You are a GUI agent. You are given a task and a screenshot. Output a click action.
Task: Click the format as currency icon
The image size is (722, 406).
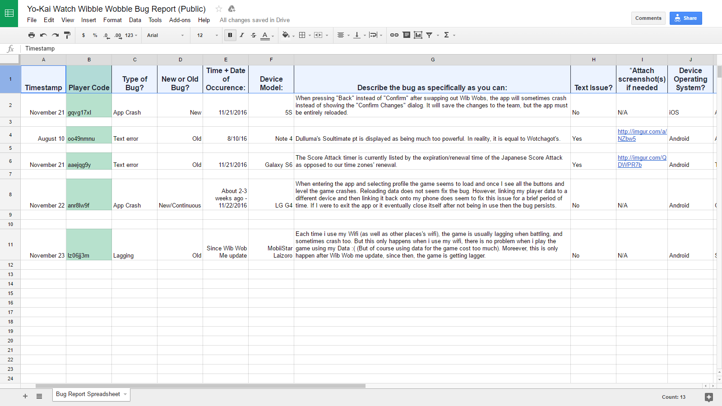coord(83,35)
